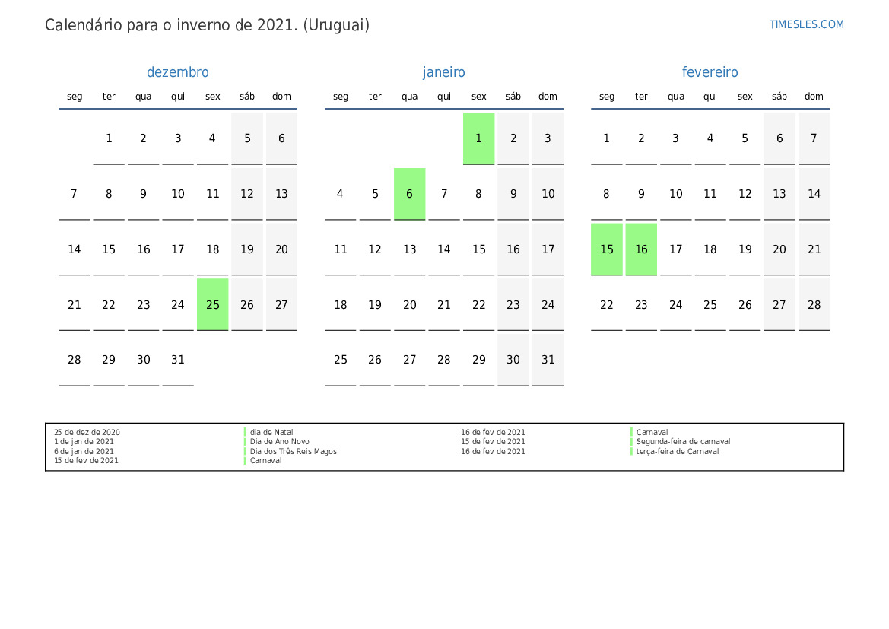Select highlighted January 1 holiday cell

click(x=478, y=138)
